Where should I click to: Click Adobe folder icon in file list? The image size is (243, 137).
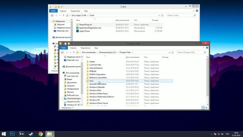tap(88, 62)
